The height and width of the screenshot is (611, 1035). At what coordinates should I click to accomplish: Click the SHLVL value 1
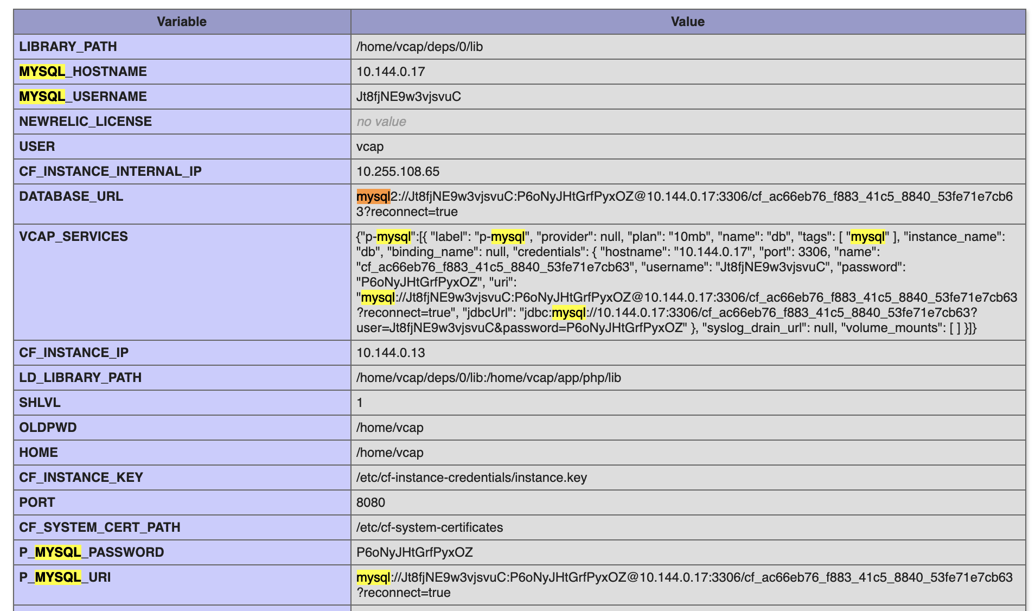coord(360,403)
